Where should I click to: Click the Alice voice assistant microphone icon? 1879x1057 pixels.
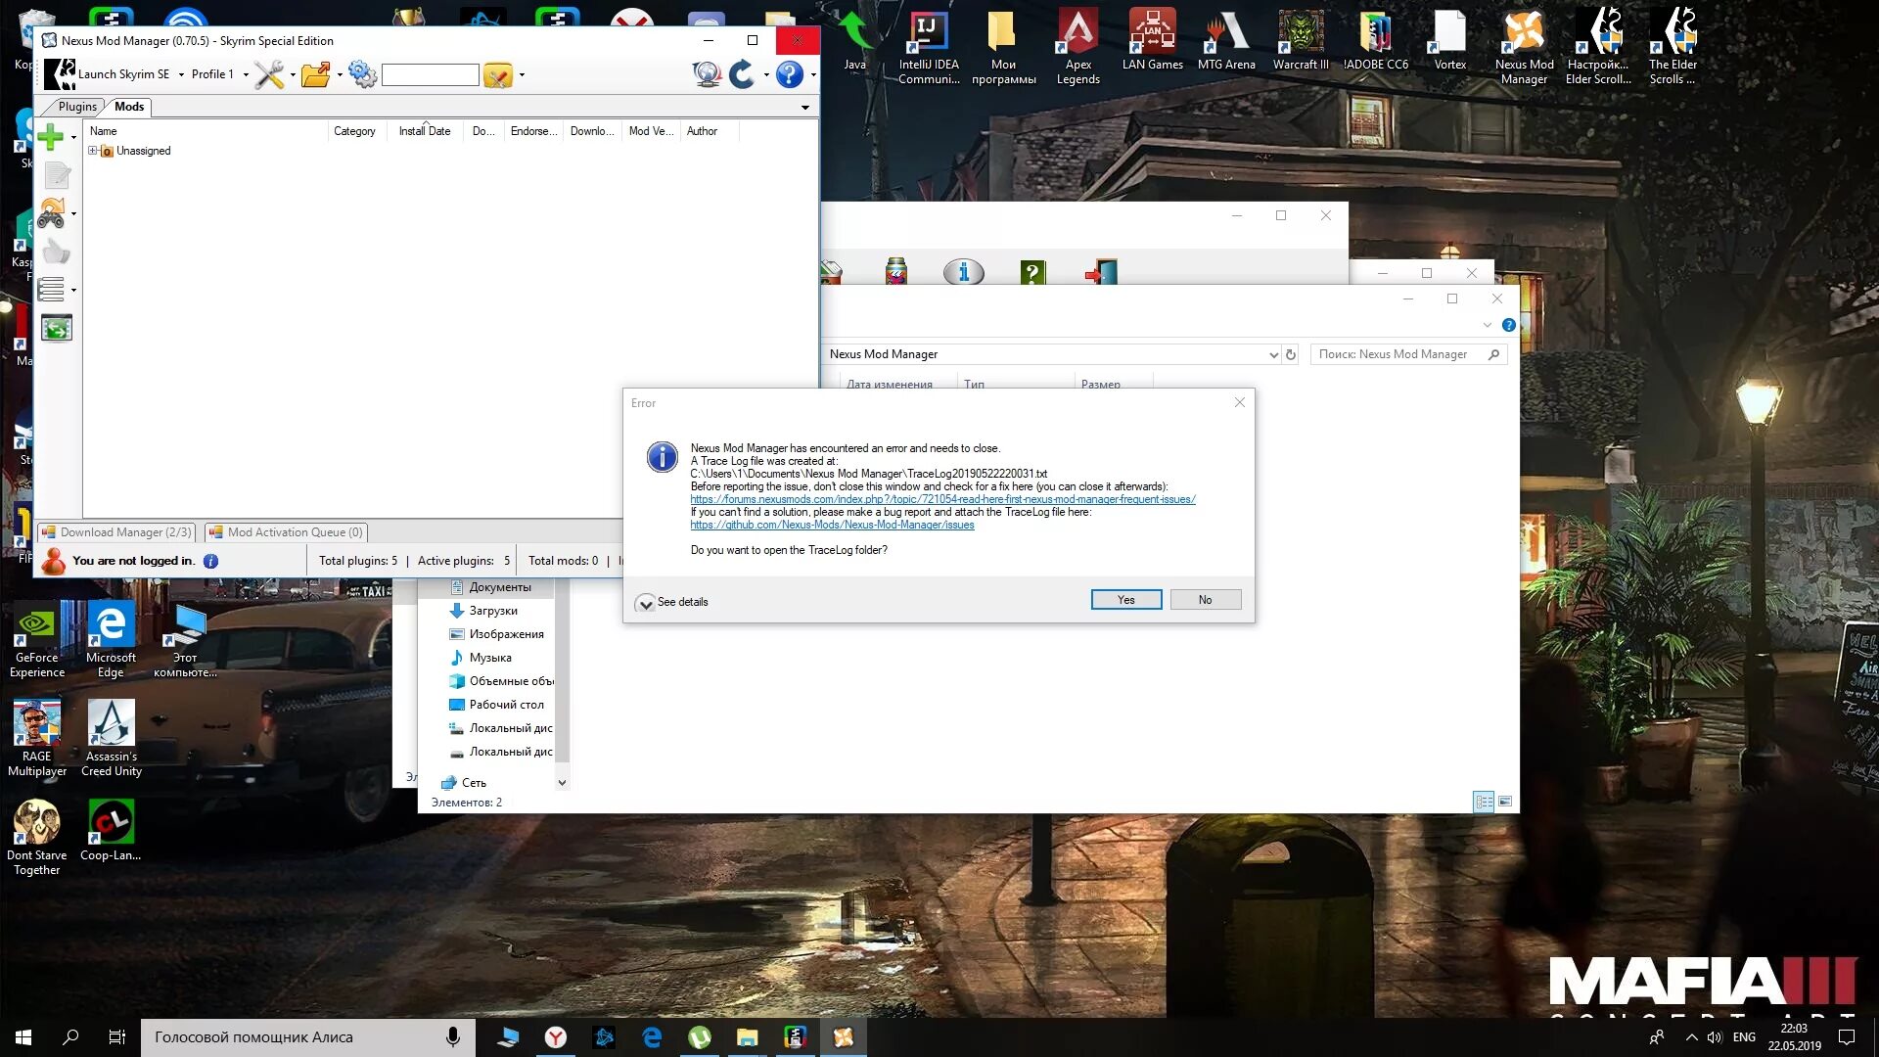tap(453, 1037)
